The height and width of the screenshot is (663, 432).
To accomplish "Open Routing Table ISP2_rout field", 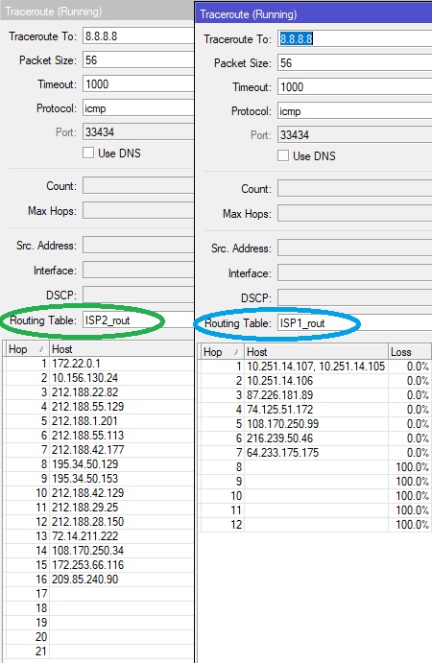I will [138, 320].
